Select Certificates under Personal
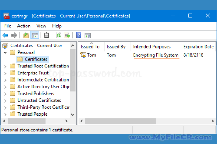217x144 pixels. [36, 59]
